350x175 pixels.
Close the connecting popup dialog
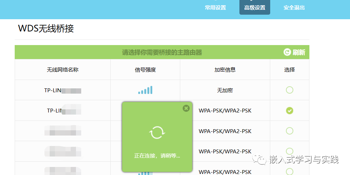pos(186,108)
